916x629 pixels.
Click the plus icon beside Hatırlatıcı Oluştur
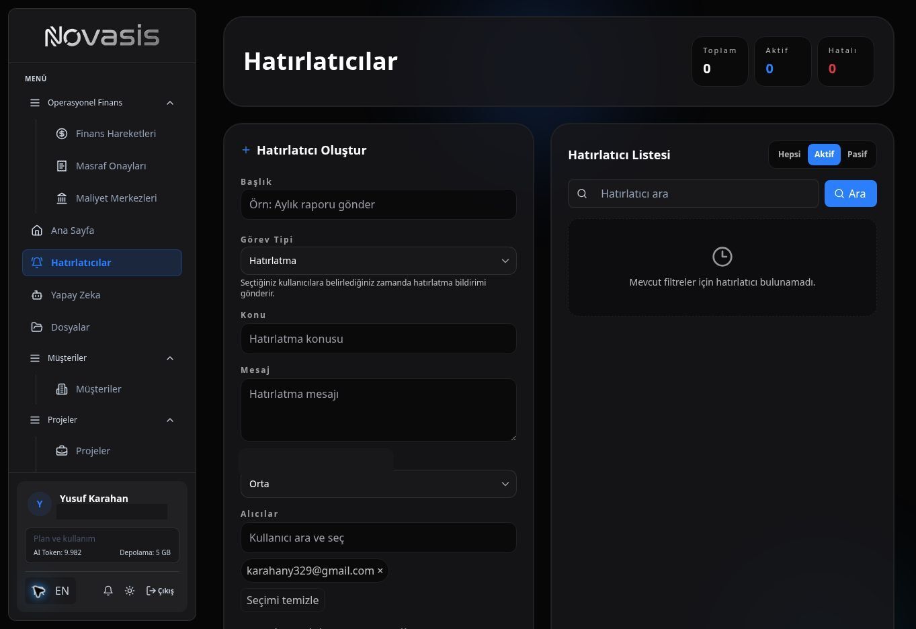click(x=246, y=150)
